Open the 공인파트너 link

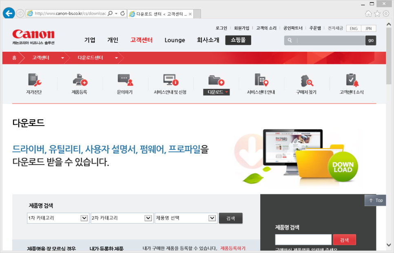[x=293, y=28]
